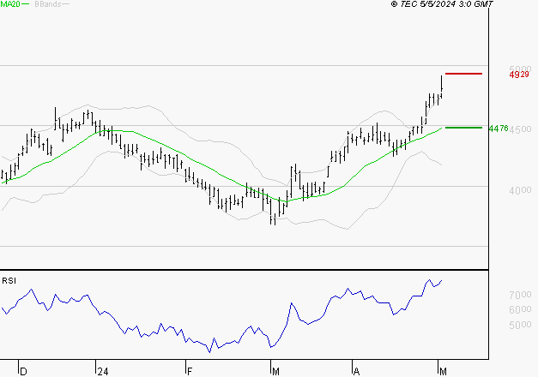Click the red 4929 price value
538x377 pixels.
[x=519, y=75]
